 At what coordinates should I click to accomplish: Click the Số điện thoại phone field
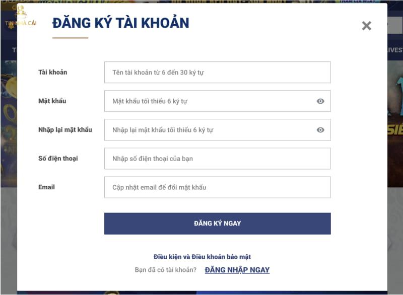coord(217,159)
